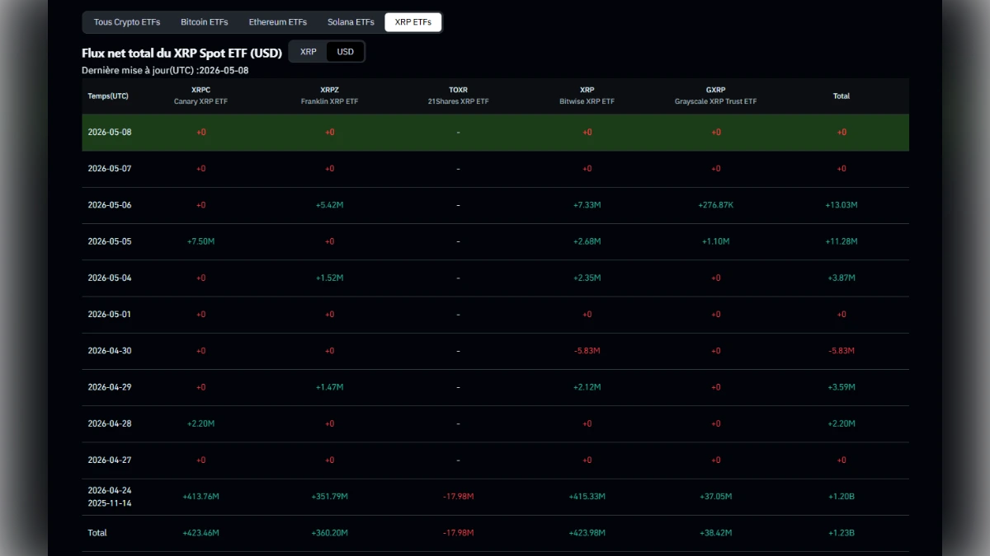Select the 2026-04-24 2025-11-14 range cell
Screen dimensions: 990x556
[x=110, y=497]
